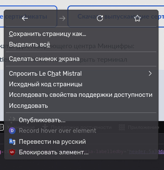Click the Bookmark star icon
Screen dimensions: 164x170
137,18
